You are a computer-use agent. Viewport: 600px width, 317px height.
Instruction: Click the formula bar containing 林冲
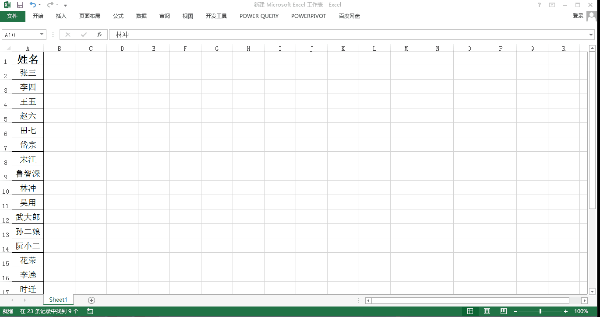click(348, 35)
